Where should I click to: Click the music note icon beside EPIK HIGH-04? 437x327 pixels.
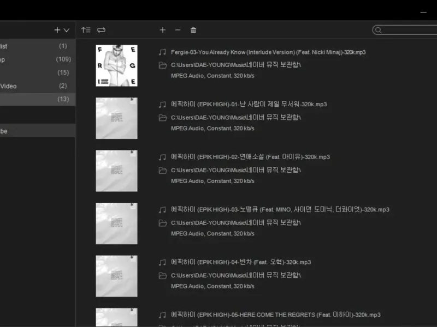162,262
